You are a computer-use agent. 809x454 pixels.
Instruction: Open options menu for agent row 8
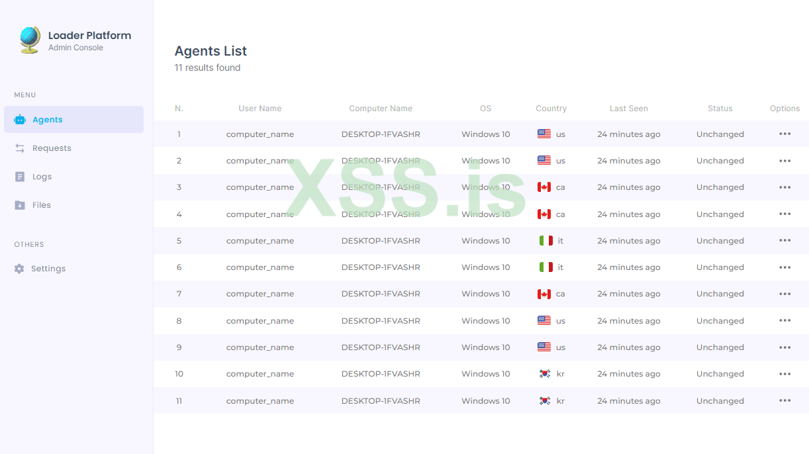(785, 320)
